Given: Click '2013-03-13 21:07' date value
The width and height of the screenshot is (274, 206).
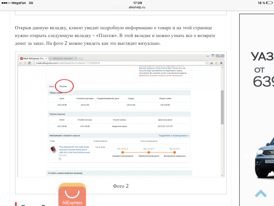Looking at the screenshot, I should point(165,126).
